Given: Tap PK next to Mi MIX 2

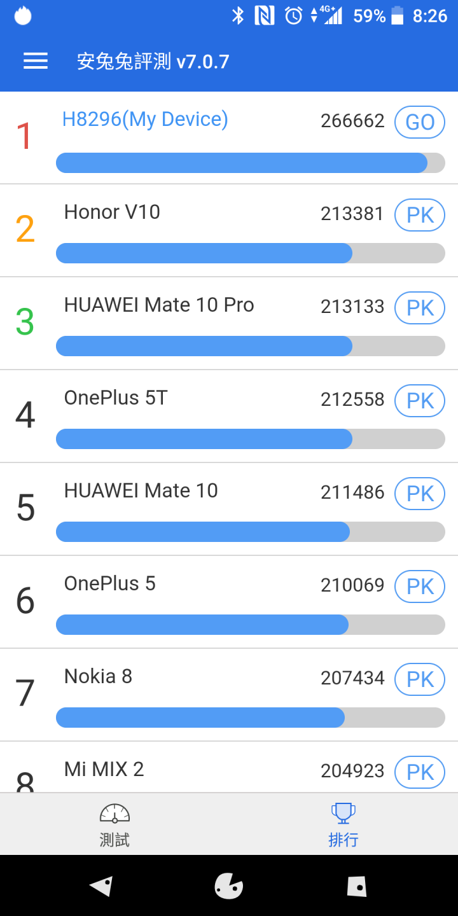Looking at the screenshot, I should pyautogui.click(x=420, y=772).
